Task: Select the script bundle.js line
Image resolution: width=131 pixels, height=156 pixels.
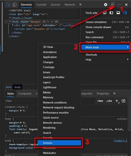Action: [40, 29]
